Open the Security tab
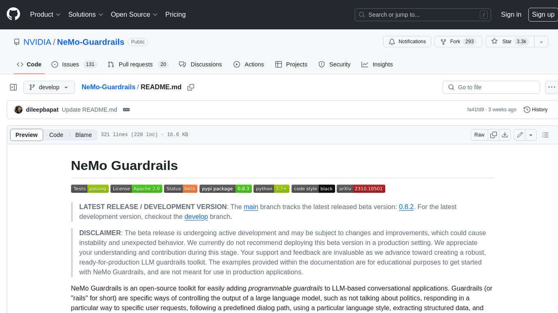Screen dimensions: 558x313 point(334,64)
